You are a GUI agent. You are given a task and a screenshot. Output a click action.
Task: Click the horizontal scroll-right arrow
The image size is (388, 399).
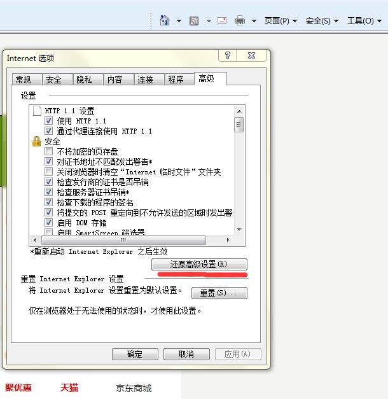pos(228,240)
